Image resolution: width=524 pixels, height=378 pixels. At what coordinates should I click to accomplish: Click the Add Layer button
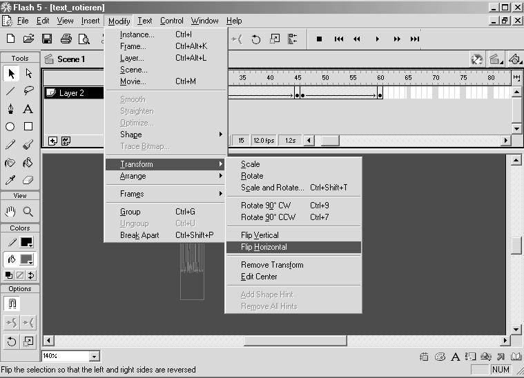click(x=52, y=141)
